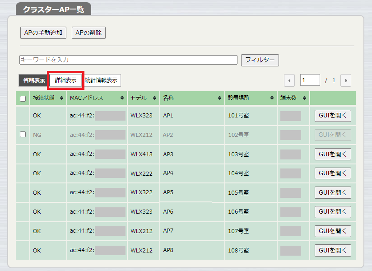Screen dimensions: 372x271
Task: Open the GUI for AP1
Action: coord(332,116)
